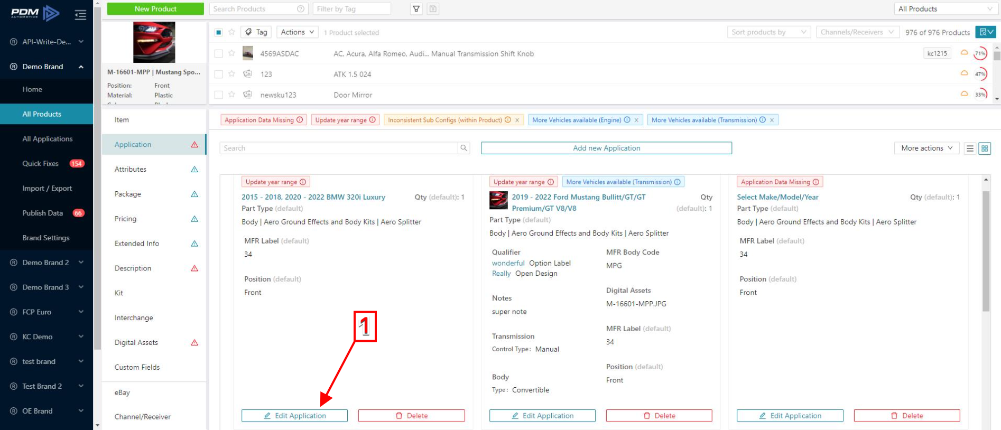Dismiss More Vehicles available (Transmission) top tag

pyautogui.click(x=772, y=120)
